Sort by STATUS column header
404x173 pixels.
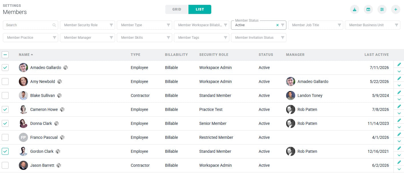(266, 55)
